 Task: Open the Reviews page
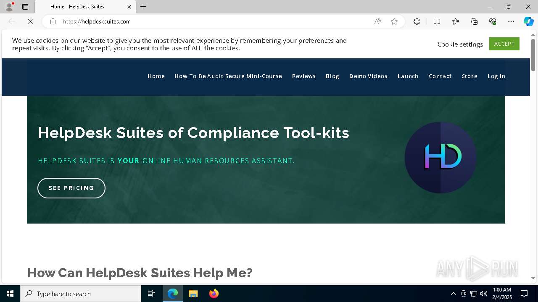click(x=304, y=76)
